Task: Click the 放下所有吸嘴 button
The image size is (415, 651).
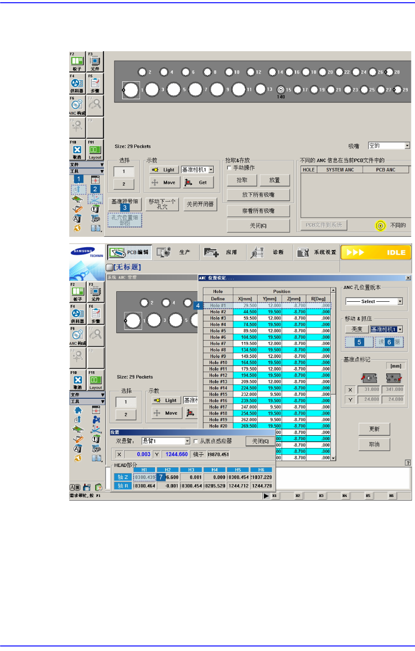Action: [259, 195]
